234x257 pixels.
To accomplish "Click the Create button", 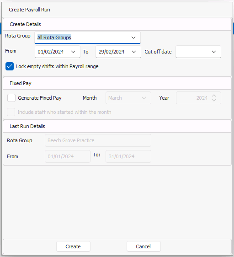I will coord(73,246).
